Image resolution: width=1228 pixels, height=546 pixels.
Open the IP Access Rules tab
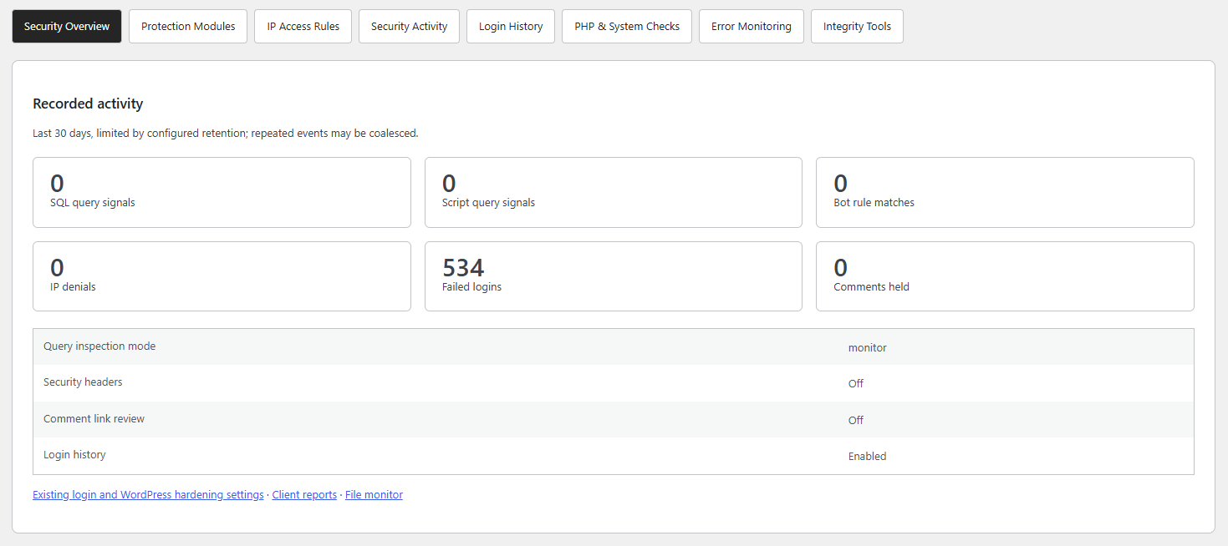tap(303, 26)
